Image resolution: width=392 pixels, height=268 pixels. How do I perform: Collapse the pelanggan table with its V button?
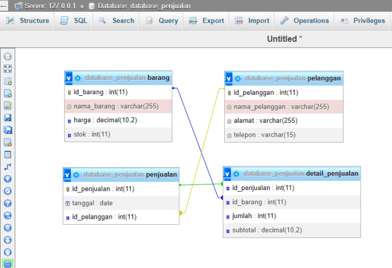228,78
